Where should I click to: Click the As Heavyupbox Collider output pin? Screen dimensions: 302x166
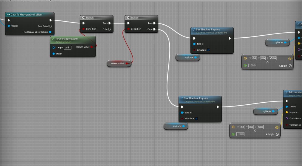[x=50, y=32]
